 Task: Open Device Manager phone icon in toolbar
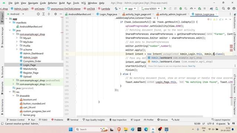coord(217,8)
